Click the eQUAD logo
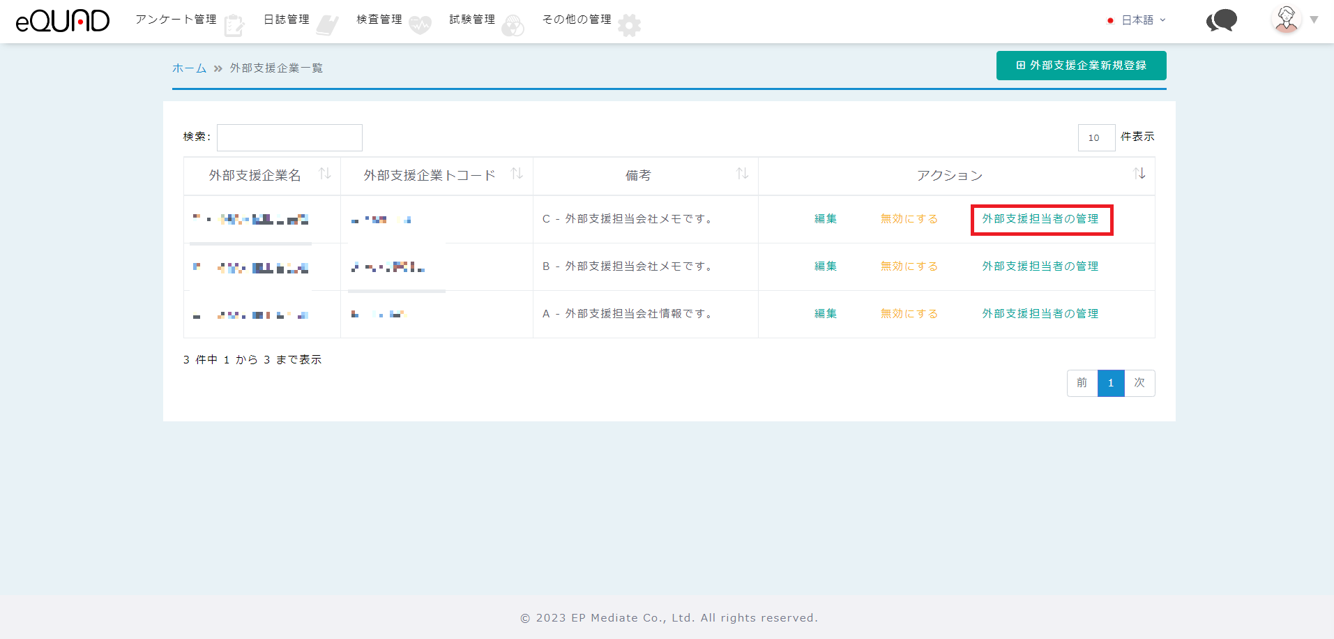The width and height of the screenshot is (1334, 639). 63,21
